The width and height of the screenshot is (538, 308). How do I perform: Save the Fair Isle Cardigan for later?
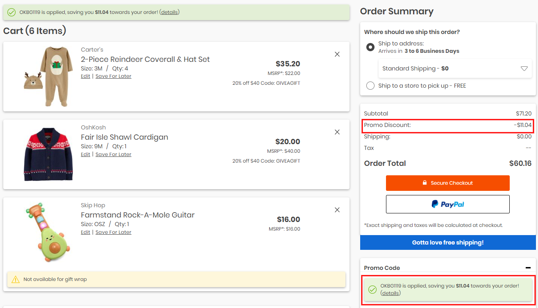point(114,154)
